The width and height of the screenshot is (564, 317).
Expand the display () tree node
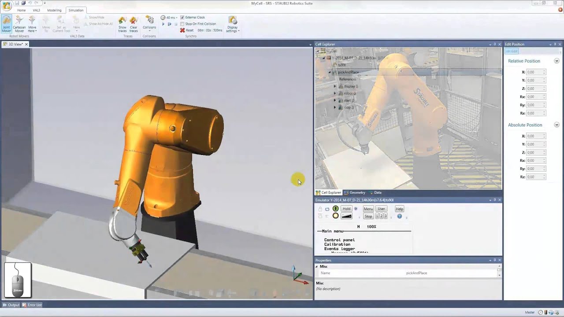[335, 86]
